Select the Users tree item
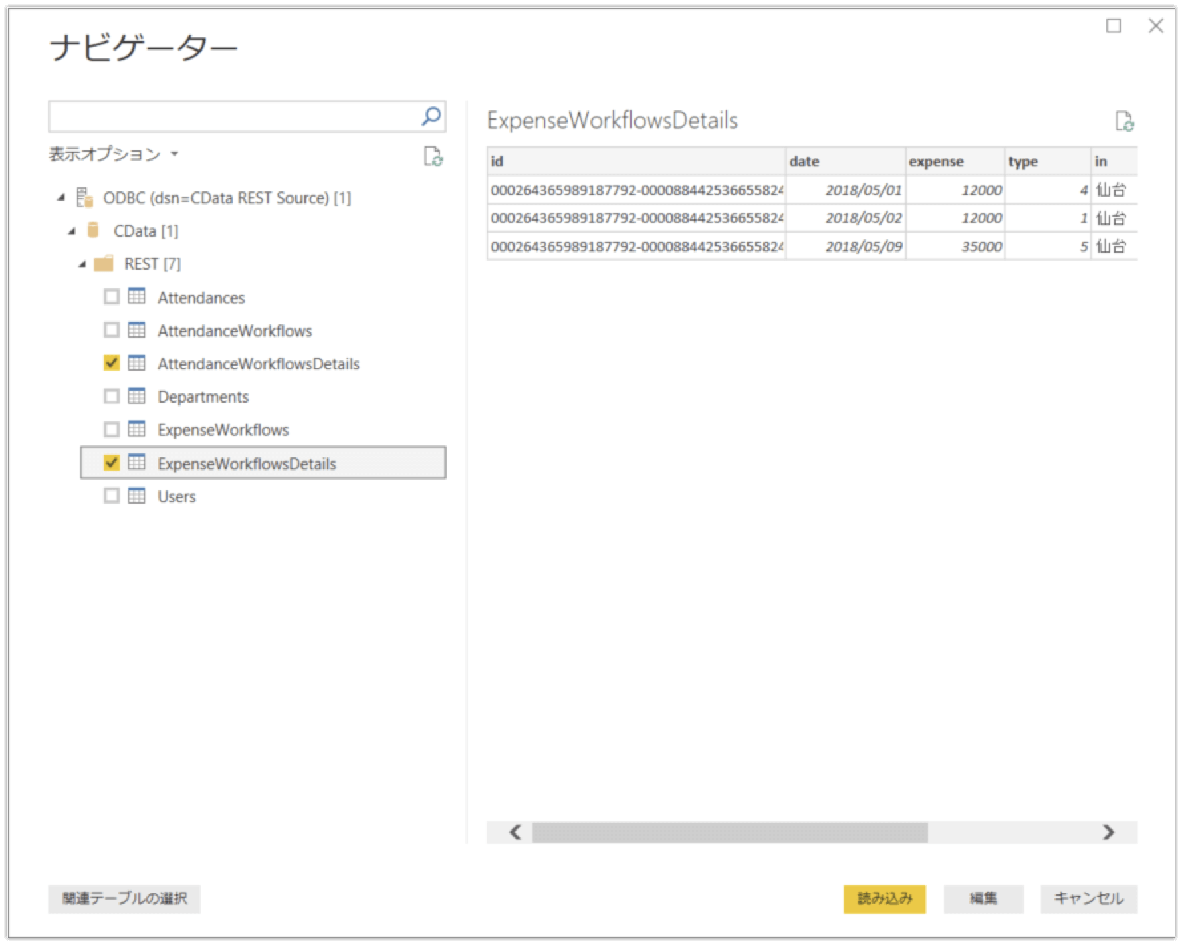Image resolution: width=1182 pixels, height=945 pixels. [x=177, y=497]
